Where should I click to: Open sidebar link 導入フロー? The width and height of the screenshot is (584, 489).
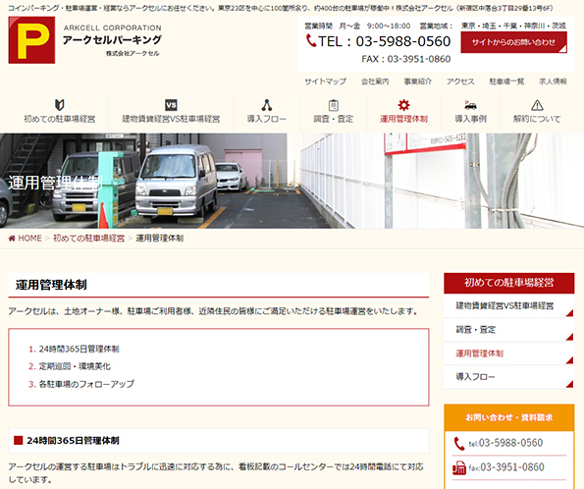[x=508, y=377]
